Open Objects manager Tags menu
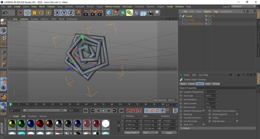The height and width of the screenshot is (139, 260). (216, 12)
